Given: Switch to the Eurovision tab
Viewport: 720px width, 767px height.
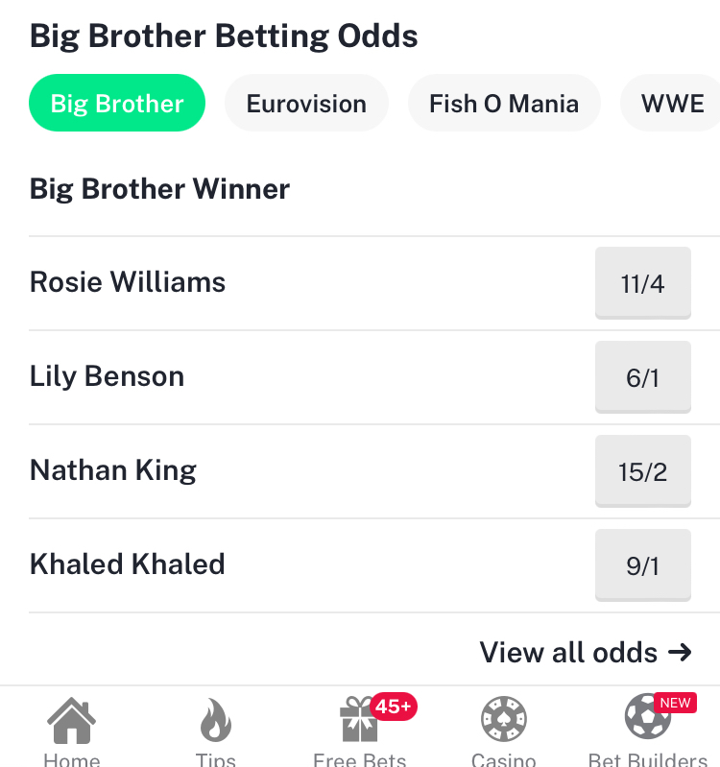Looking at the screenshot, I should point(306,103).
